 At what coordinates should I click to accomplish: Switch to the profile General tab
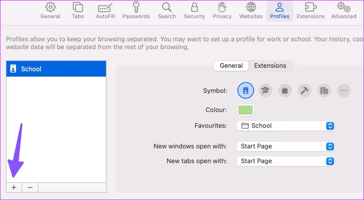231,66
